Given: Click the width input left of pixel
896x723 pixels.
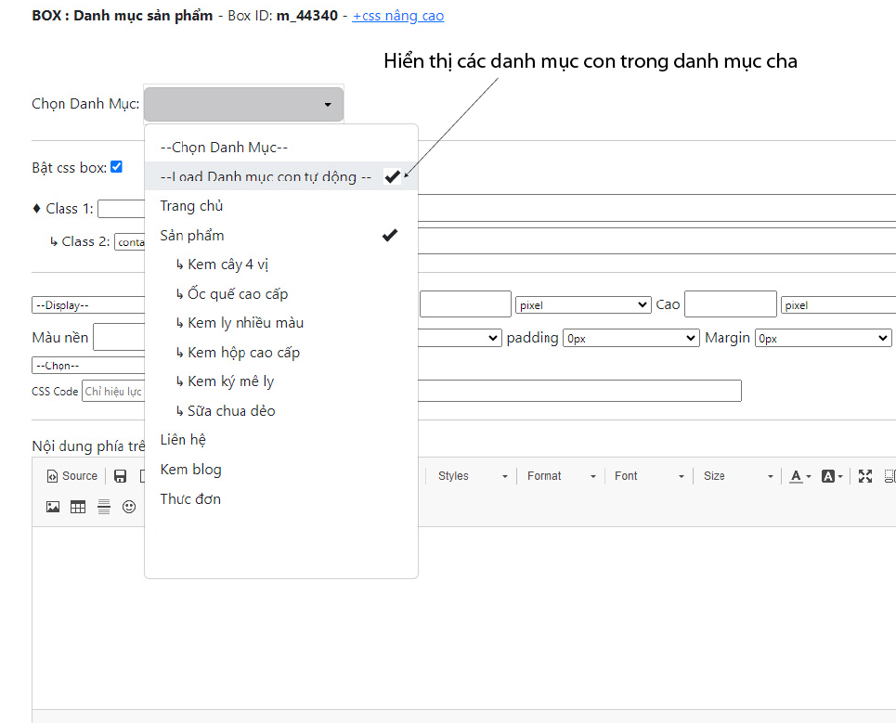Looking at the screenshot, I should tap(465, 303).
